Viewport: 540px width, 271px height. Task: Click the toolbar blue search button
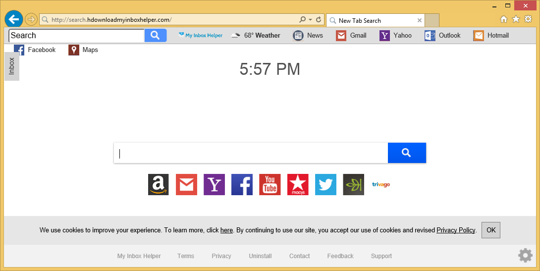(x=156, y=36)
